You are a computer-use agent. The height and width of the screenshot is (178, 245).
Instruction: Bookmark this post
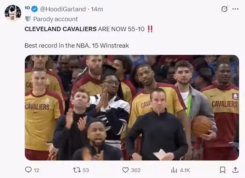pyautogui.click(x=222, y=170)
